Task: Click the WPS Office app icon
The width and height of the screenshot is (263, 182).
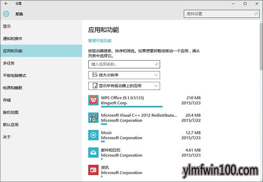Action: tap(93, 100)
